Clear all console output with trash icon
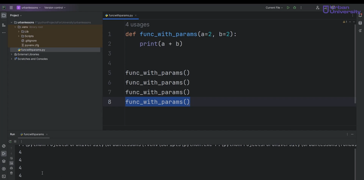The height and width of the screenshot is (180, 364). pos(11,173)
